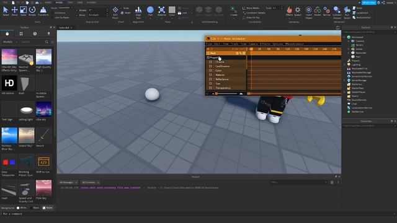397x223 pixels.
Task: Open the Align Tool
Action: point(138,12)
